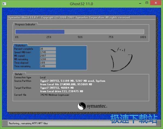Click the 100% mark label under progress bar

[143, 37]
